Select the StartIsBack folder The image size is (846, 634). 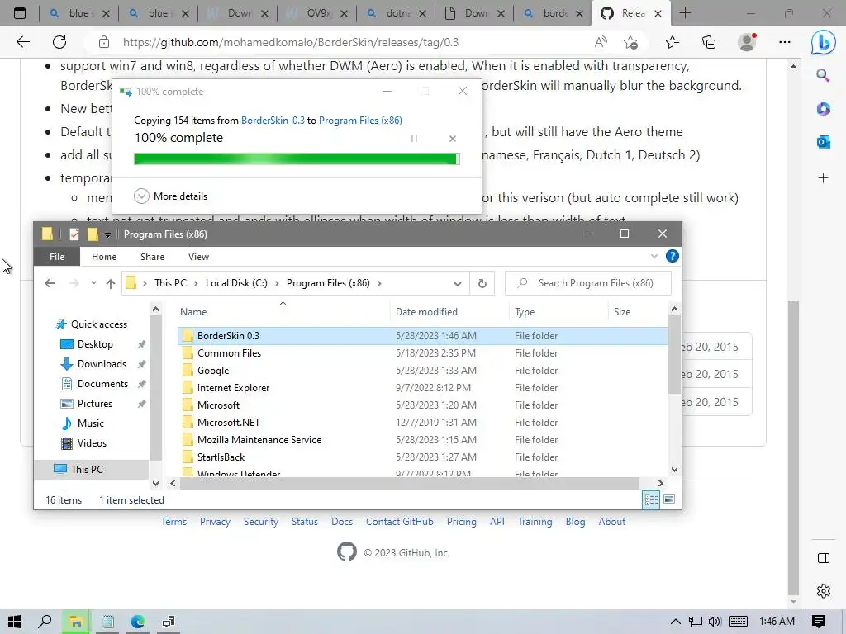tap(422, 457)
